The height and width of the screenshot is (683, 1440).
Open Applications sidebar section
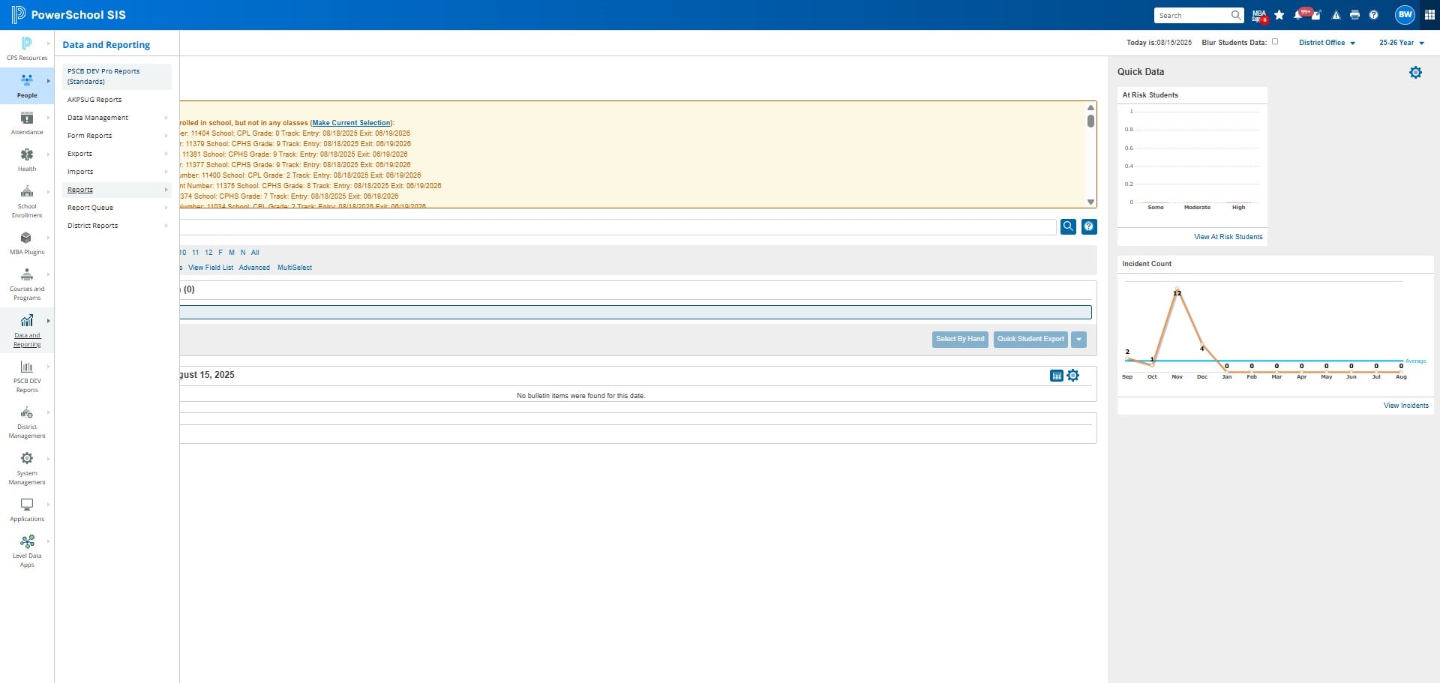coord(27,510)
